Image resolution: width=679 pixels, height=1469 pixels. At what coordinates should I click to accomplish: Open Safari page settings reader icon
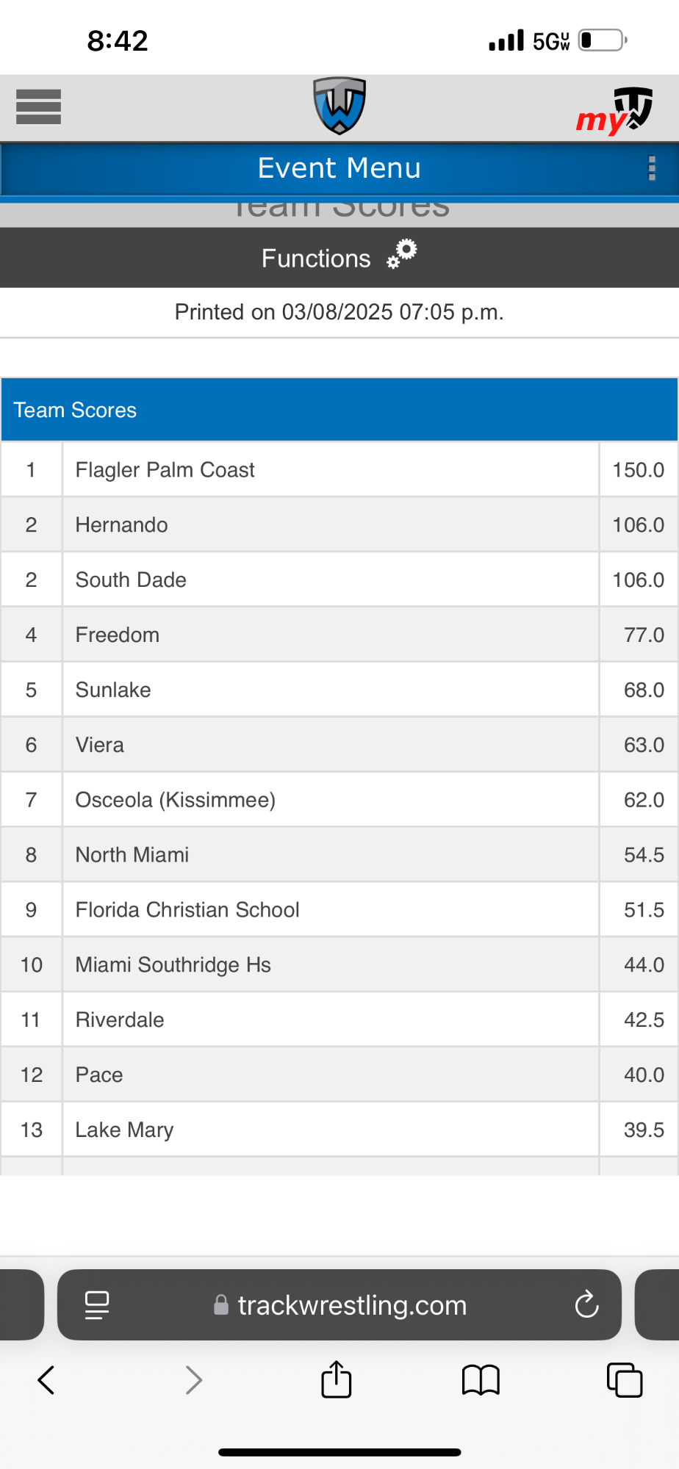tap(97, 1305)
